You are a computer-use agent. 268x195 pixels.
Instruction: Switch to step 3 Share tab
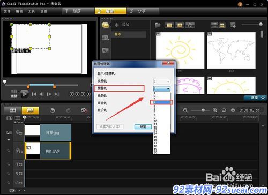click(x=143, y=11)
